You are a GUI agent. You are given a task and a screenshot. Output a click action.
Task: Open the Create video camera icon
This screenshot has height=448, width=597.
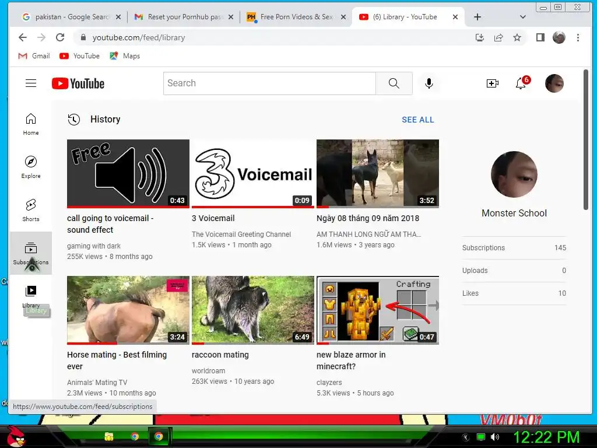[x=492, y=83]
